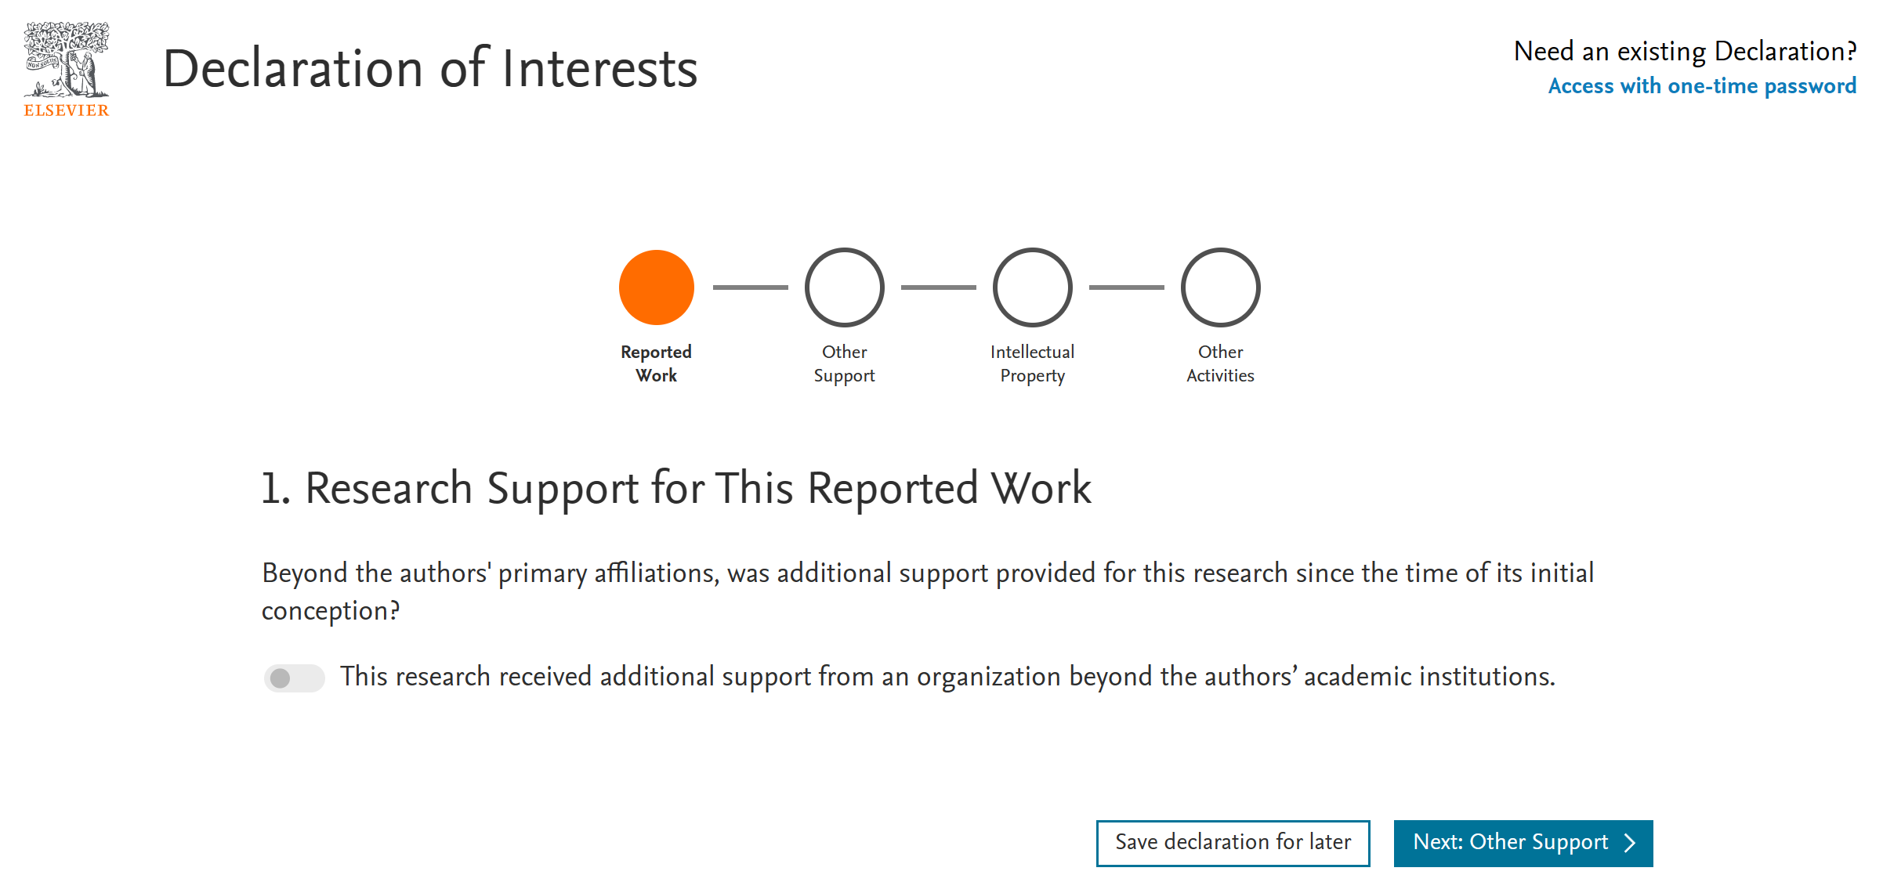
Task: Open Access with one-time password link
Action: point(1702,85)
